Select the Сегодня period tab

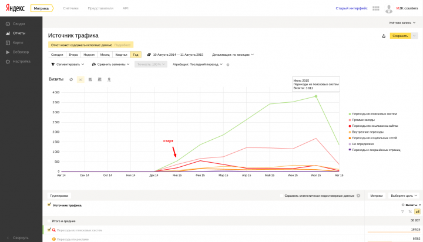[57, 55]
